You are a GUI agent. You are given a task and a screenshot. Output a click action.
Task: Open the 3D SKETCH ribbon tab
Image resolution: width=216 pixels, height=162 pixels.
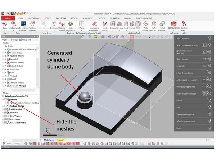(115, 18)
